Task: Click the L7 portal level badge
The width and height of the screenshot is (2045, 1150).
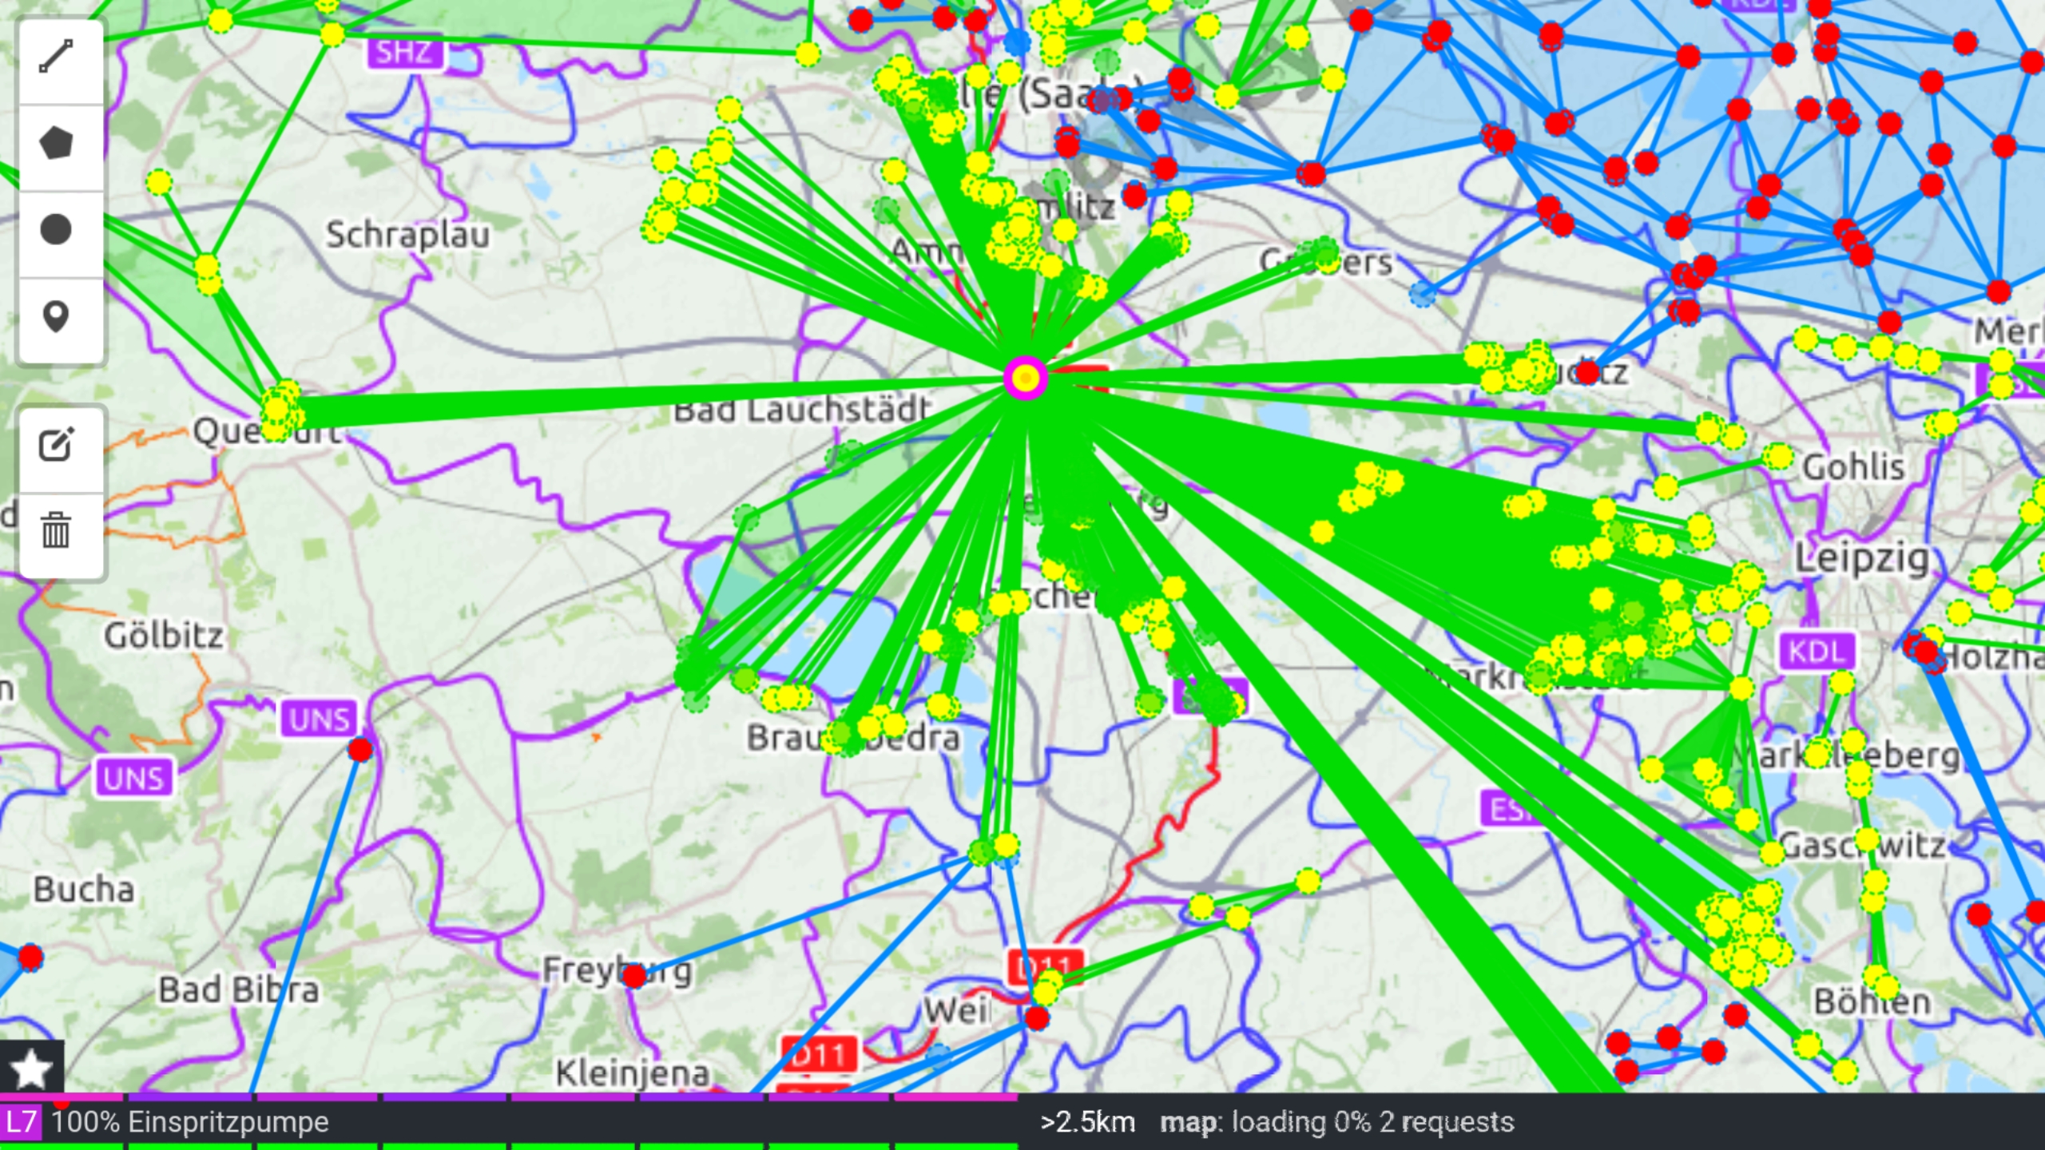Action: tap(20, 1122)
